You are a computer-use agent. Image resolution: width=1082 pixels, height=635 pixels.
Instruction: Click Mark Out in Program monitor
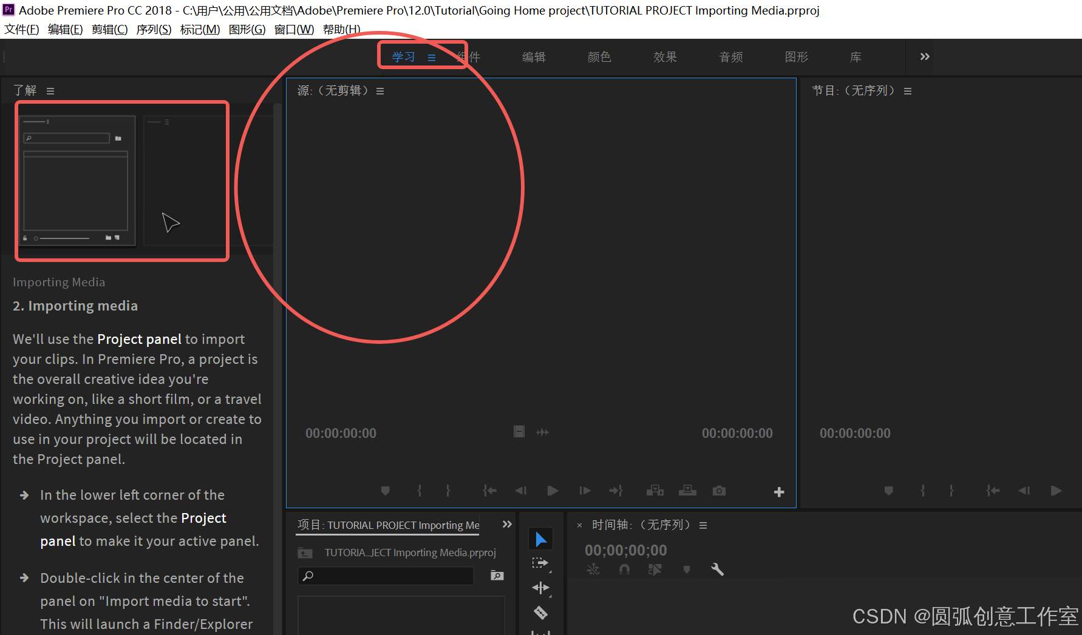pyautogui.click(x=951, y=491)
